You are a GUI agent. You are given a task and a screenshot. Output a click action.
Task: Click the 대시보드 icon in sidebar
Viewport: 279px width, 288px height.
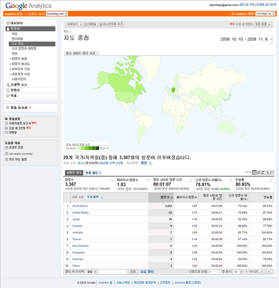(x=8, y=22)
